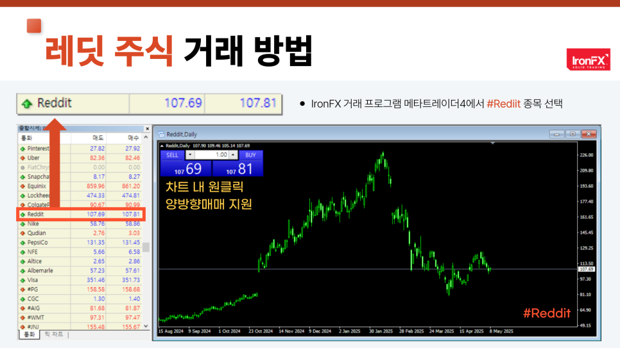
Task: Click Qudian symbol name
Action: (37, 233)
